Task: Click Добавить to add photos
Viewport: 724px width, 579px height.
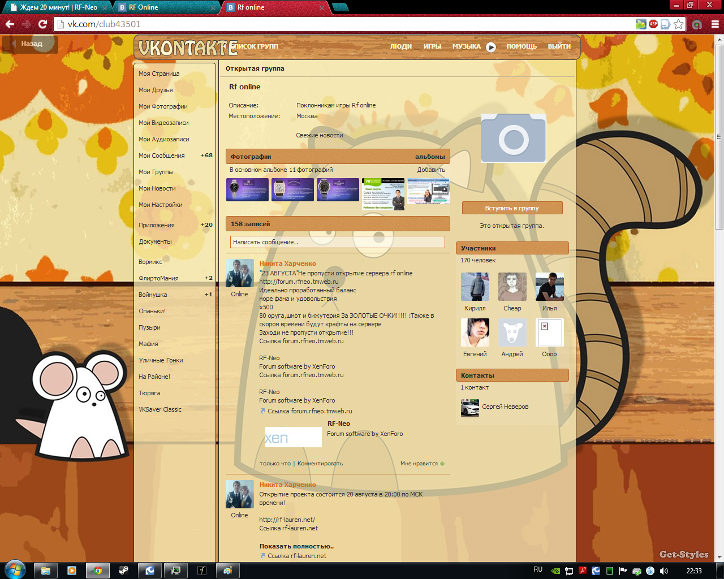Action: (x=431, y=170)
